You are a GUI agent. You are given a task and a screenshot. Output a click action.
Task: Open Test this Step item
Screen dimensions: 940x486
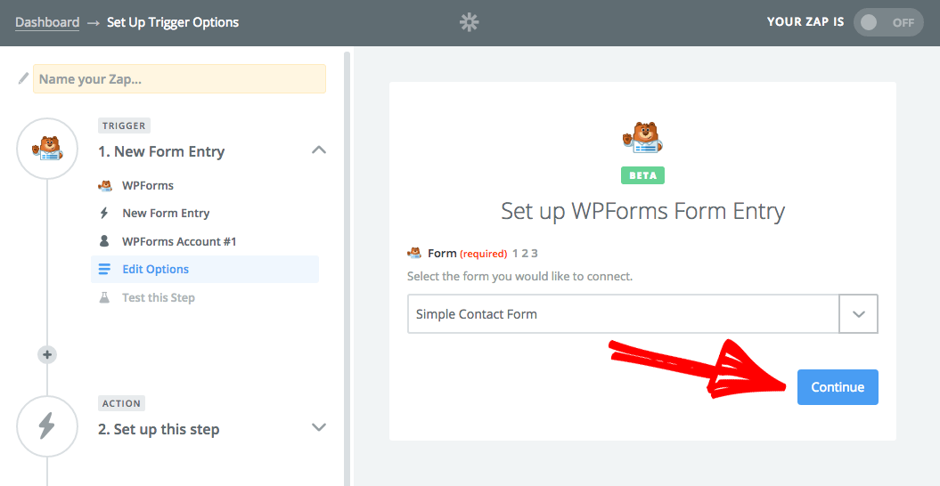tap(204, 297)
